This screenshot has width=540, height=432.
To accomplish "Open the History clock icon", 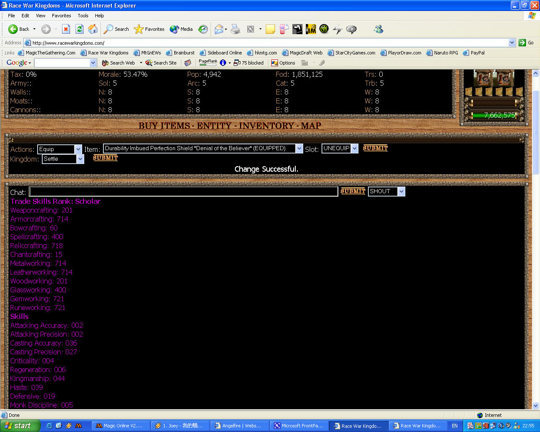I will pyautogui.click(x=203, y=29).
